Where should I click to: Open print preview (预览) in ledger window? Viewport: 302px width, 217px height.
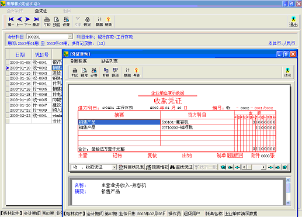(x=57, y=22)
